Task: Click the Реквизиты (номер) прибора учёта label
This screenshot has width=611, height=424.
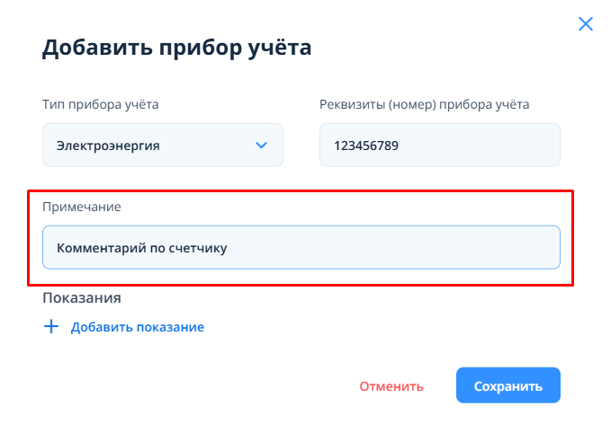Action: (x=424, y=104)
